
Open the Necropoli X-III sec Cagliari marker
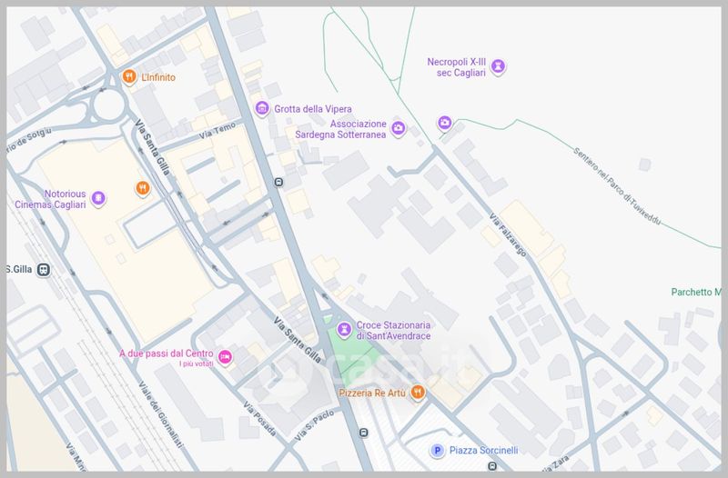[x=498, y=66]
